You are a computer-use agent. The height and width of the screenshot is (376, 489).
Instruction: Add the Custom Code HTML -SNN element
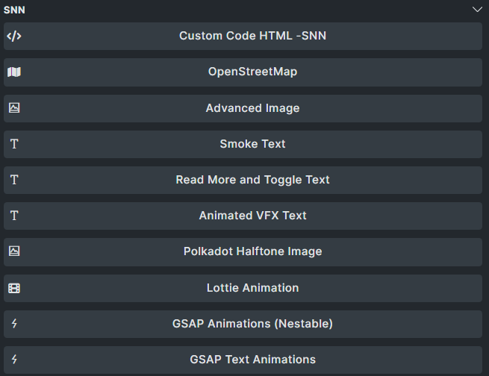pos(243,36)
